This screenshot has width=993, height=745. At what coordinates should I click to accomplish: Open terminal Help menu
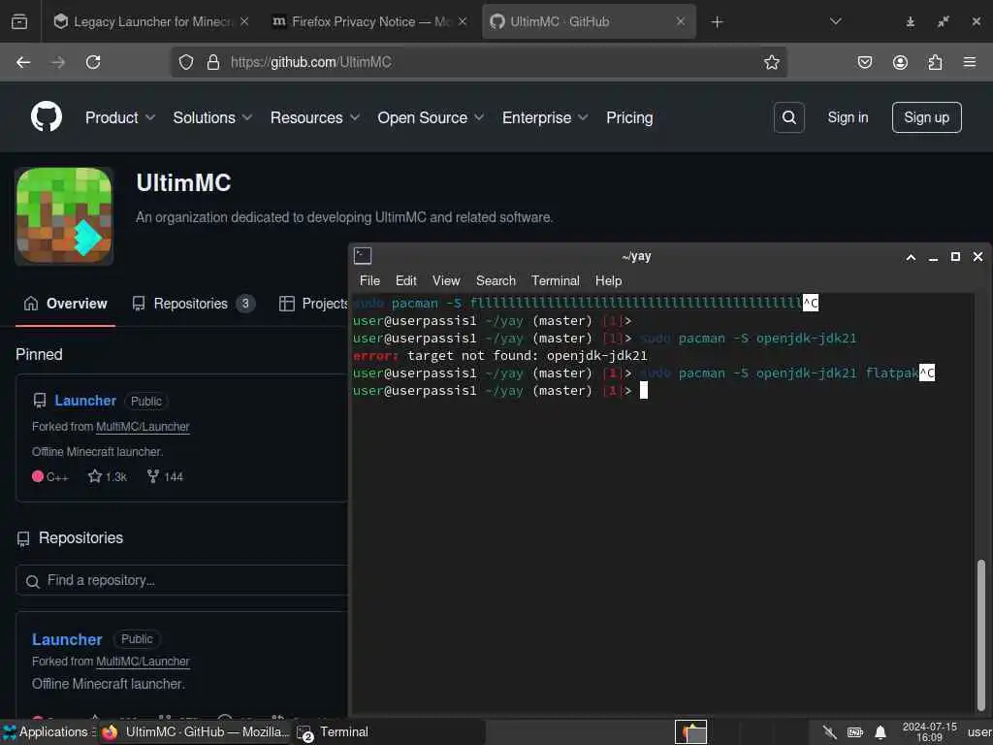(x=608, y=280)
